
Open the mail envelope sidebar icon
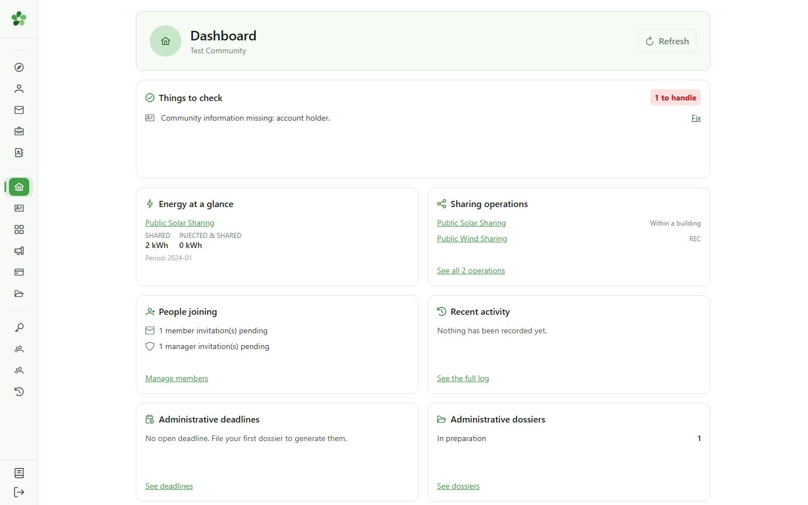[19, 110]
